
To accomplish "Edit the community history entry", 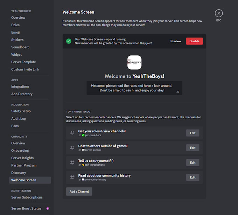I will 193,177.
